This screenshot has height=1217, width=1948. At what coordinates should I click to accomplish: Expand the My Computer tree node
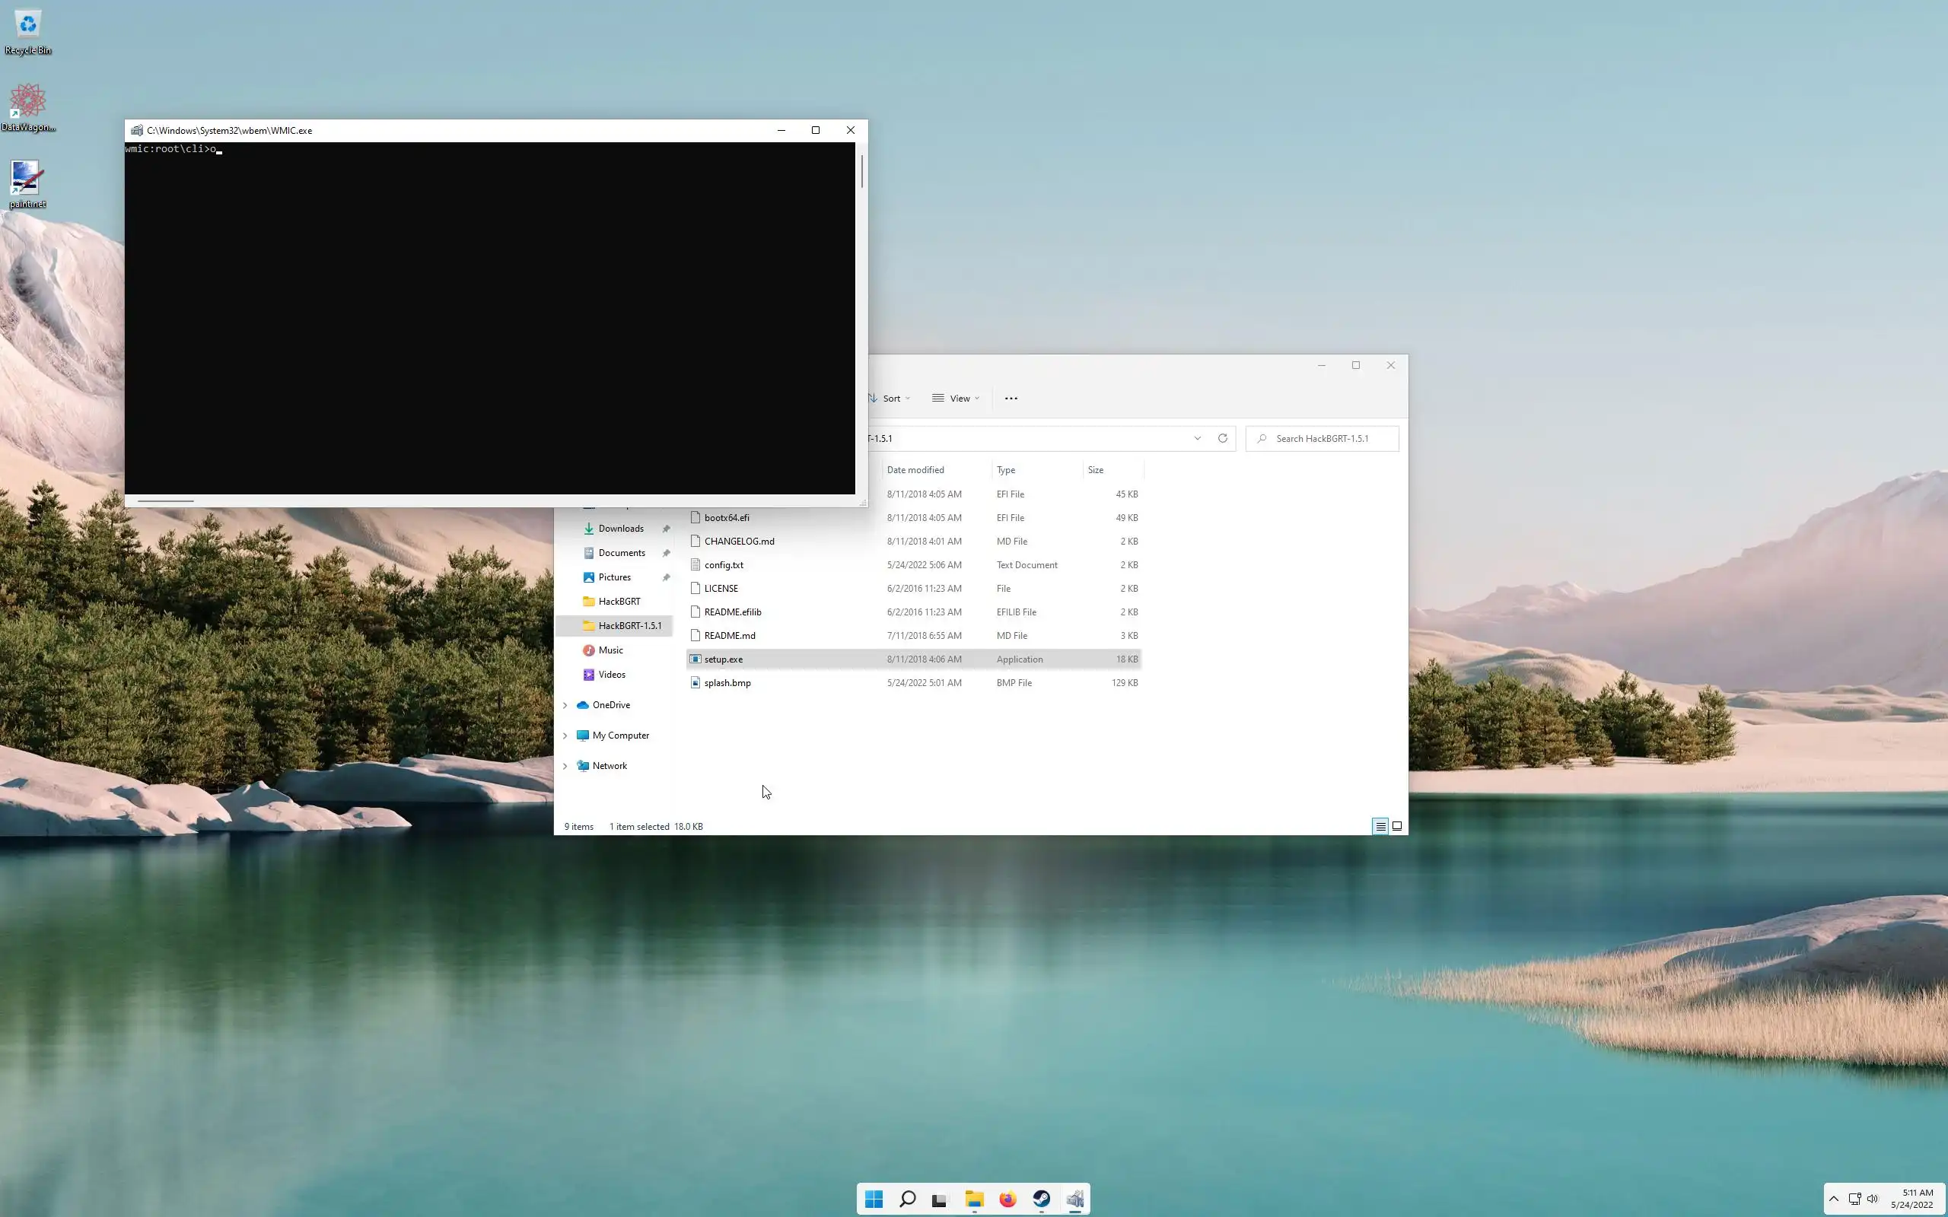[565, 736]
